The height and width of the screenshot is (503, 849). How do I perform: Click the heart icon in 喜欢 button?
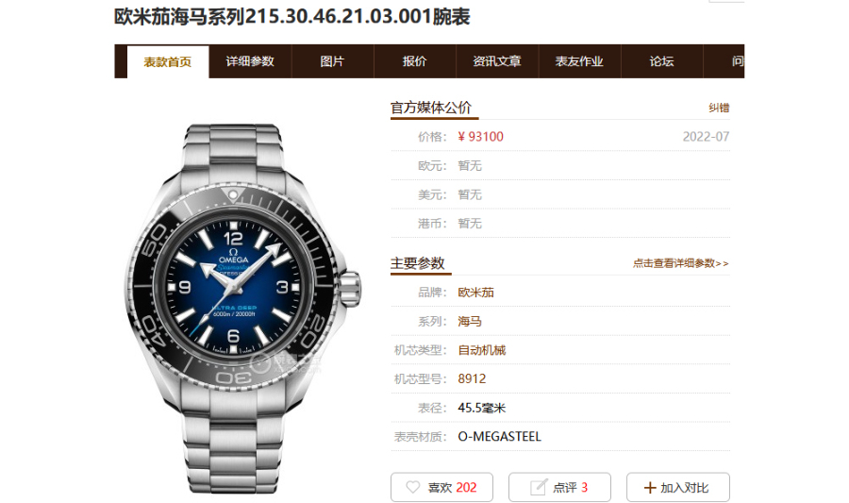[412, 487]
